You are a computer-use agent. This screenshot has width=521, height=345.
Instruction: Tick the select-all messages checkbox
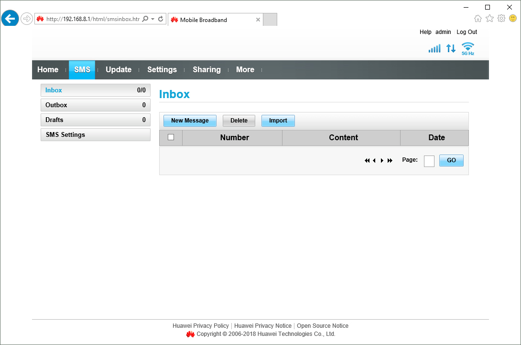[x=171, y=137]
